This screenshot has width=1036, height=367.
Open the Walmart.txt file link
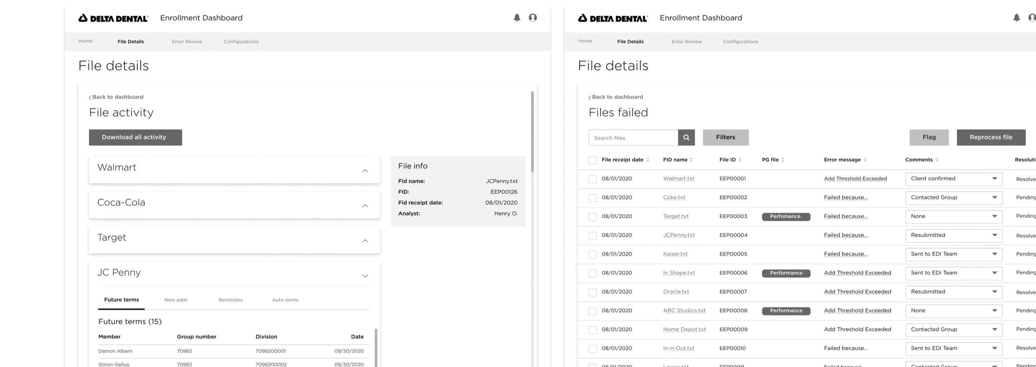coord(679,179)
